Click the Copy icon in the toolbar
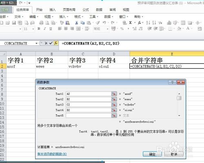This screenshot has height=163, width=204. pyautogui.click(x=82, y=23)
